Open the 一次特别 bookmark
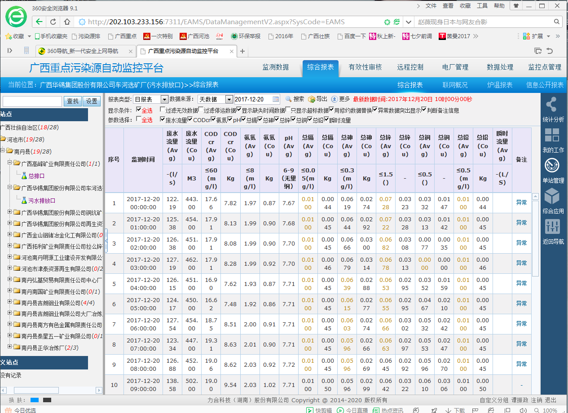 coord(158,36)
